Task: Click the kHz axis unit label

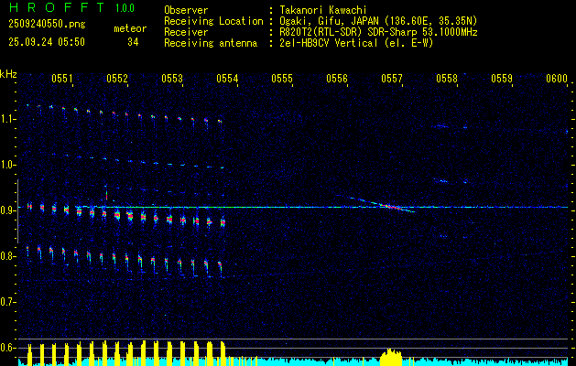Action: [8, 74]
